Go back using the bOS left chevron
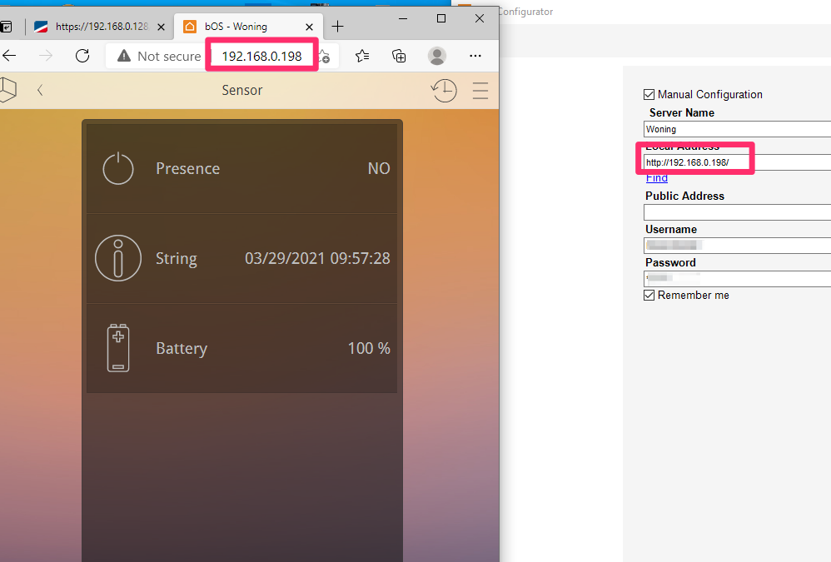 (40, 90)
